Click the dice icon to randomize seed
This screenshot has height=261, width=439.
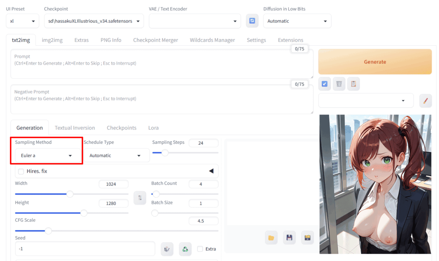coord(167,249)
